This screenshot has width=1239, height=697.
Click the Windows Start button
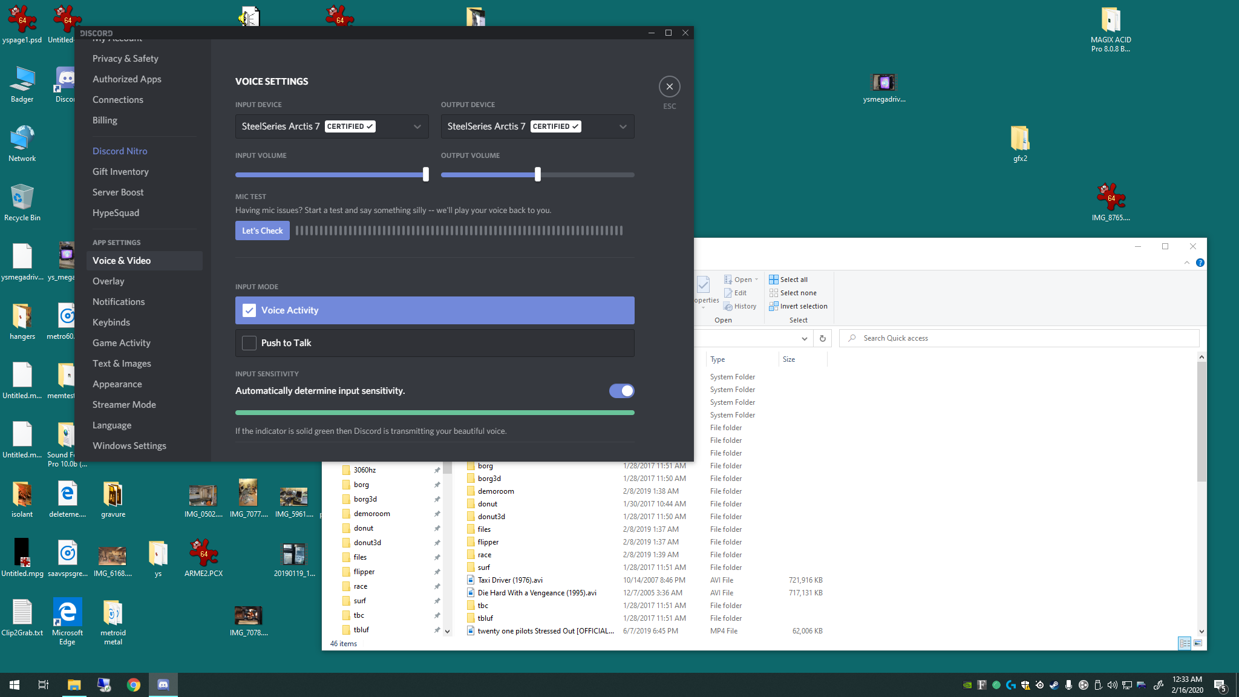click(15, 685)
